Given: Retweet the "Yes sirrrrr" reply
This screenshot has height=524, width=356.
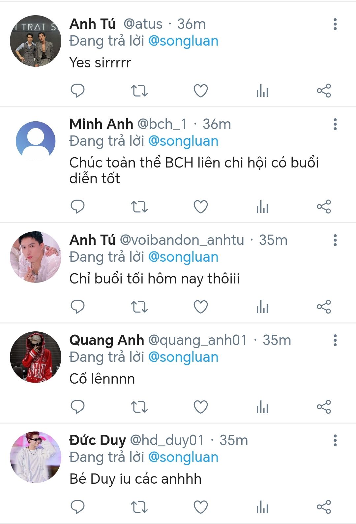Looking at the screenshot, I should tap(139, 91).
